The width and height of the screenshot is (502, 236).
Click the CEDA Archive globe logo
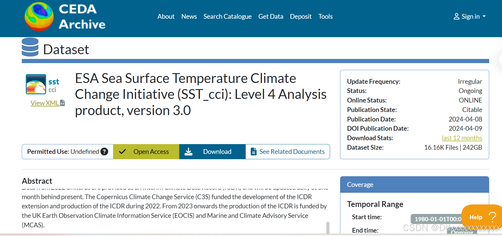(39, 16)
